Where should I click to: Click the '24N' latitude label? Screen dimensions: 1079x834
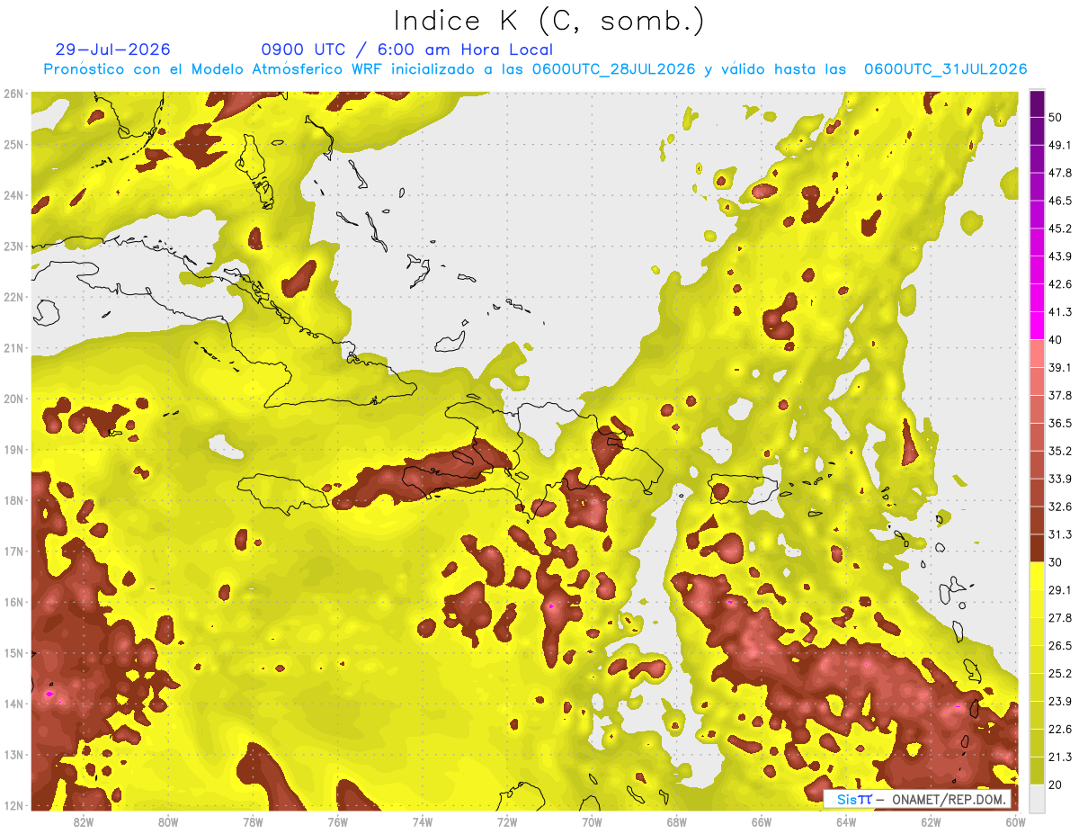tap(13, 195)
